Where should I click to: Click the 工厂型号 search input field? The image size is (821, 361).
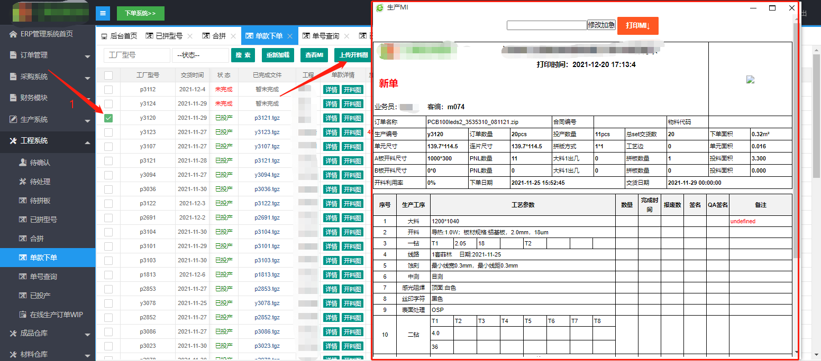point(136,55)
